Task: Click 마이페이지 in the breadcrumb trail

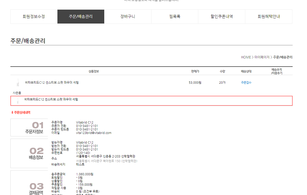Action: click(x=262, y=57)
